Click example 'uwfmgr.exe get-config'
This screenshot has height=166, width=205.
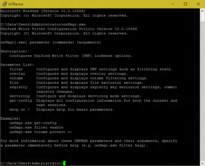(33, 123)
